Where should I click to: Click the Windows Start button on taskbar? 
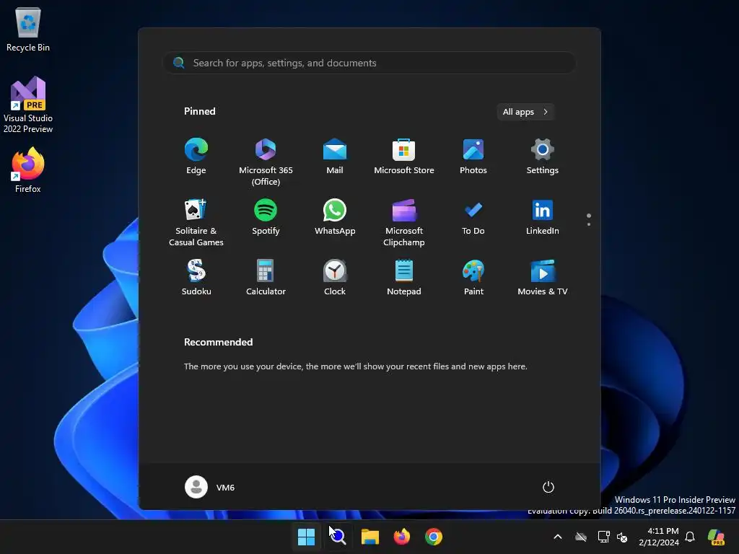coord(306,537)
